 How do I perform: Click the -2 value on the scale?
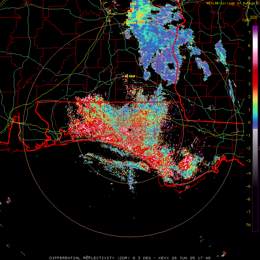(x=248, y=148)
